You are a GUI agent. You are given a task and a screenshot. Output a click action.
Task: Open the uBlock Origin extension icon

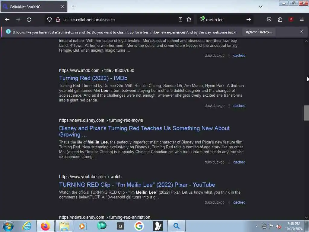291,19
